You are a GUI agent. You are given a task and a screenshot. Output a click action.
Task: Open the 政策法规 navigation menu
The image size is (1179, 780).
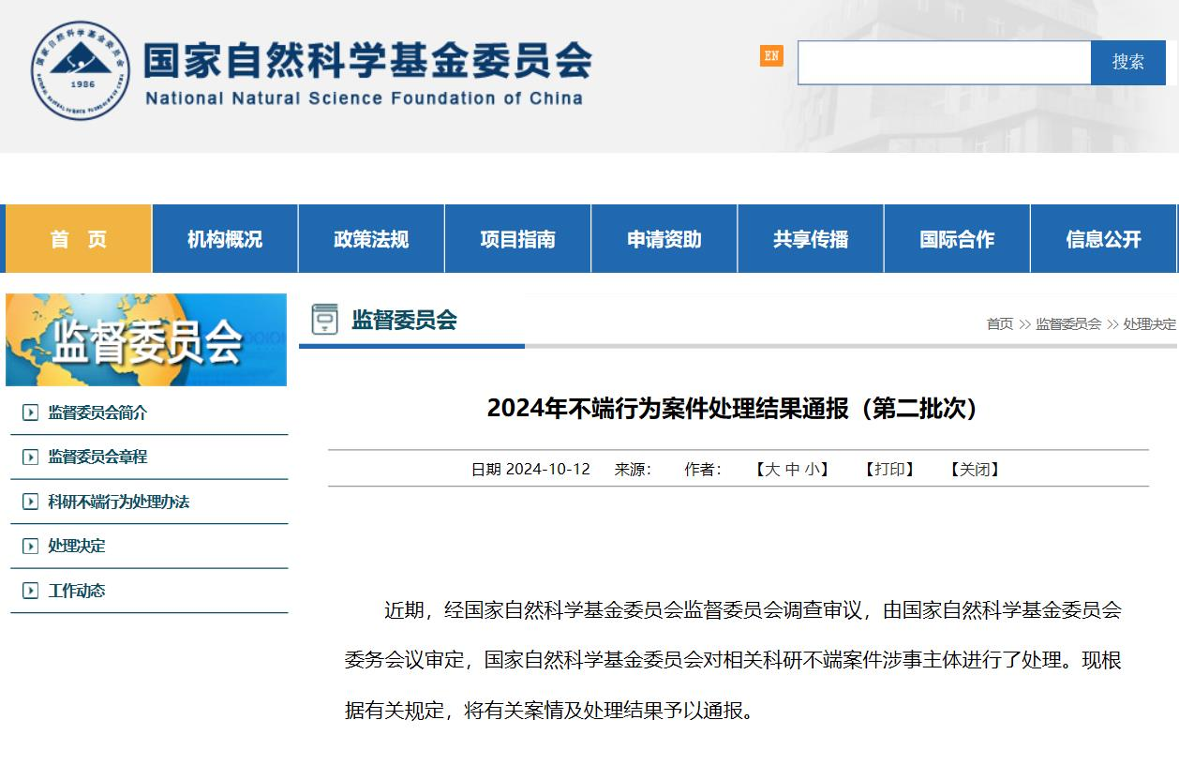coord(371,239)
